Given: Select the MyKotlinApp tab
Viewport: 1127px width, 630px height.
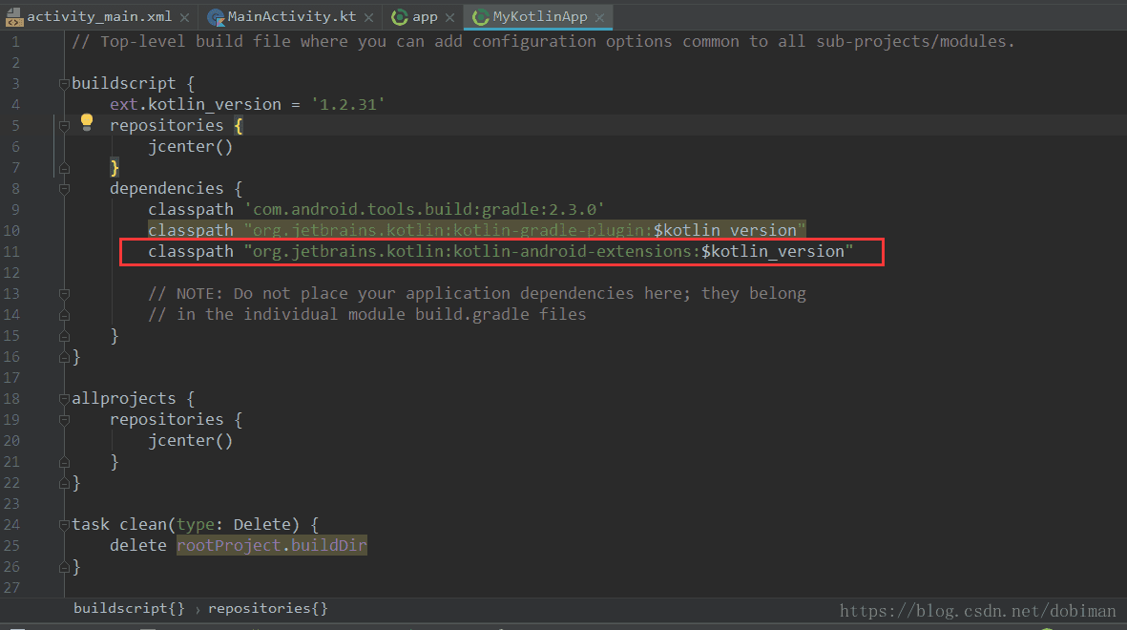Looking at the screenshot, I should tap(539, 16).
